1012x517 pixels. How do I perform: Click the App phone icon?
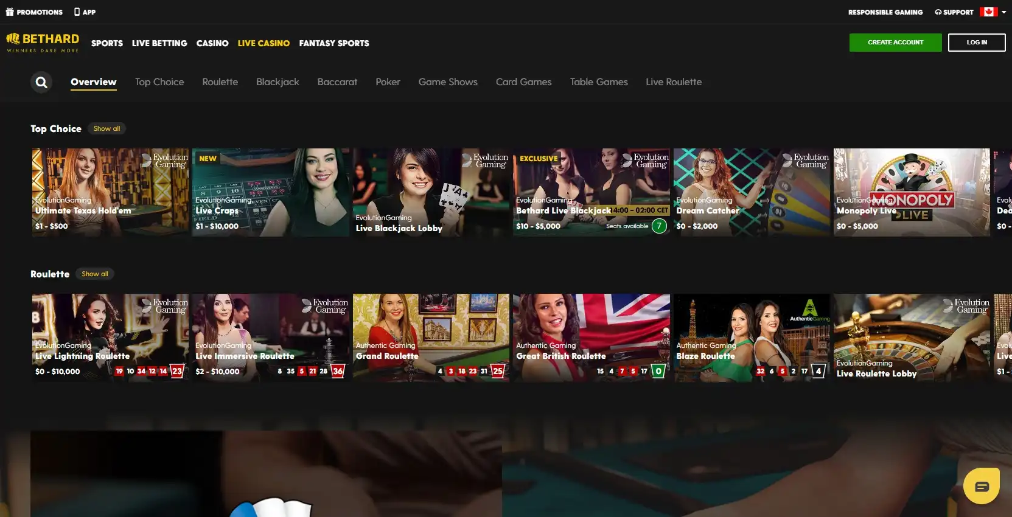[x=77, y=12]
